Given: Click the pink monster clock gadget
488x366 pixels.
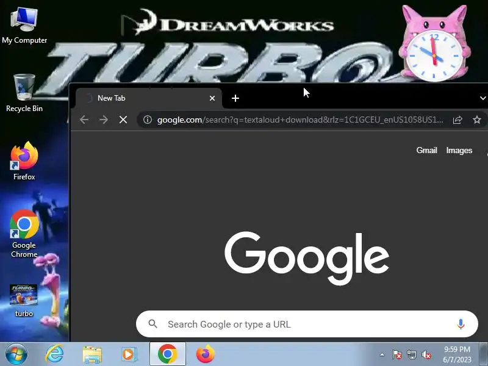Looking at the screenshot, I should pyautogui.click(x=434, y=43).
